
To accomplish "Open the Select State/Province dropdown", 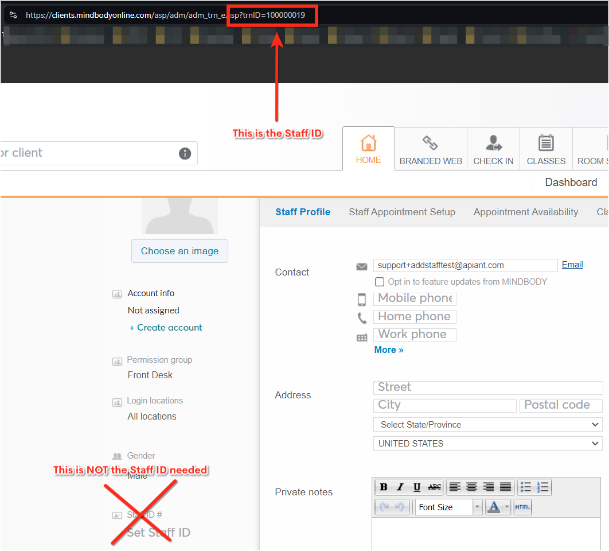I will tap(487, 425).
